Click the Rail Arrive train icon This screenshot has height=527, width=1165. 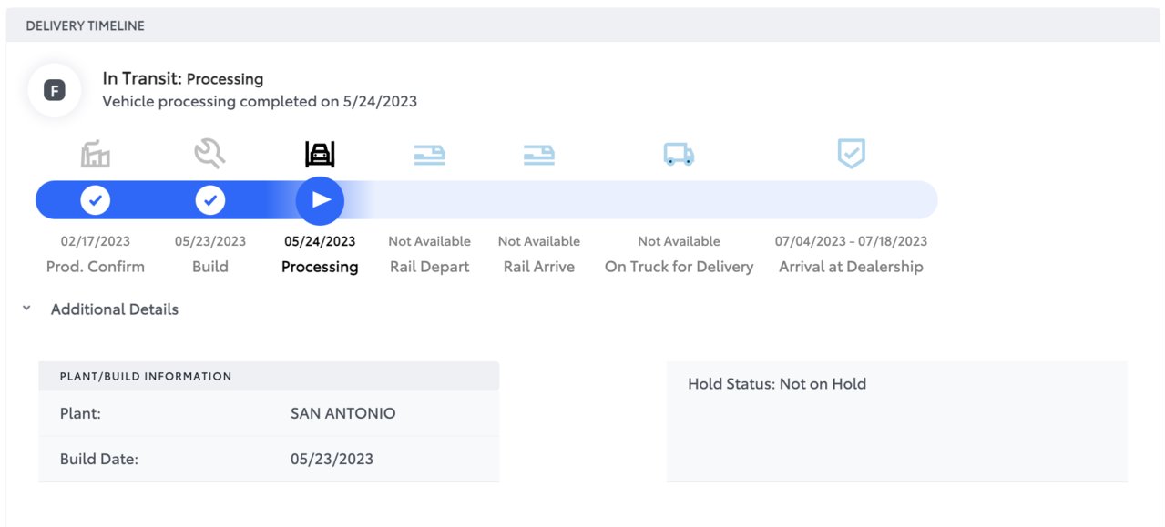(x=539, y=155)
